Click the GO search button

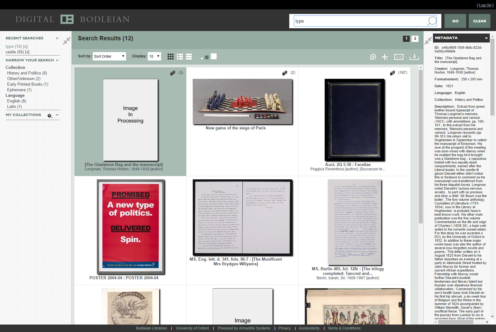coord(455,21)
